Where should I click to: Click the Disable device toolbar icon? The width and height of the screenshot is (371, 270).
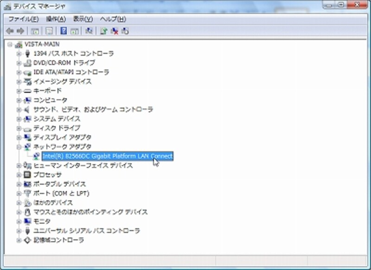[x=125, y=32]
